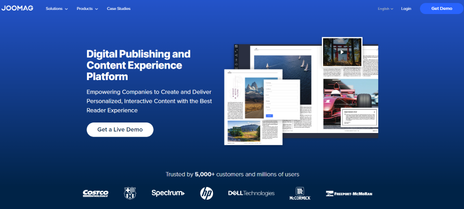Image resolution: width=464 pixels, height=209 pixels.
Task: Click the blue submit button in form
Action: coord(269,116)
